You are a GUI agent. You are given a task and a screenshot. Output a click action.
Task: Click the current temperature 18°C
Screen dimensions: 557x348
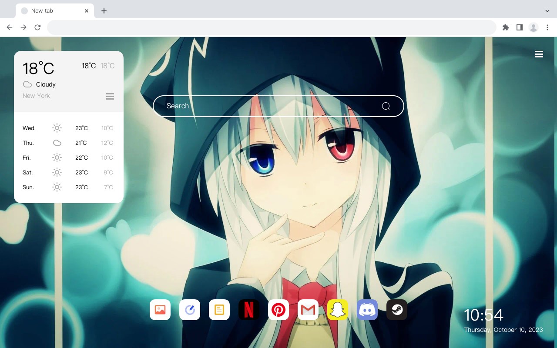[38, 68]
